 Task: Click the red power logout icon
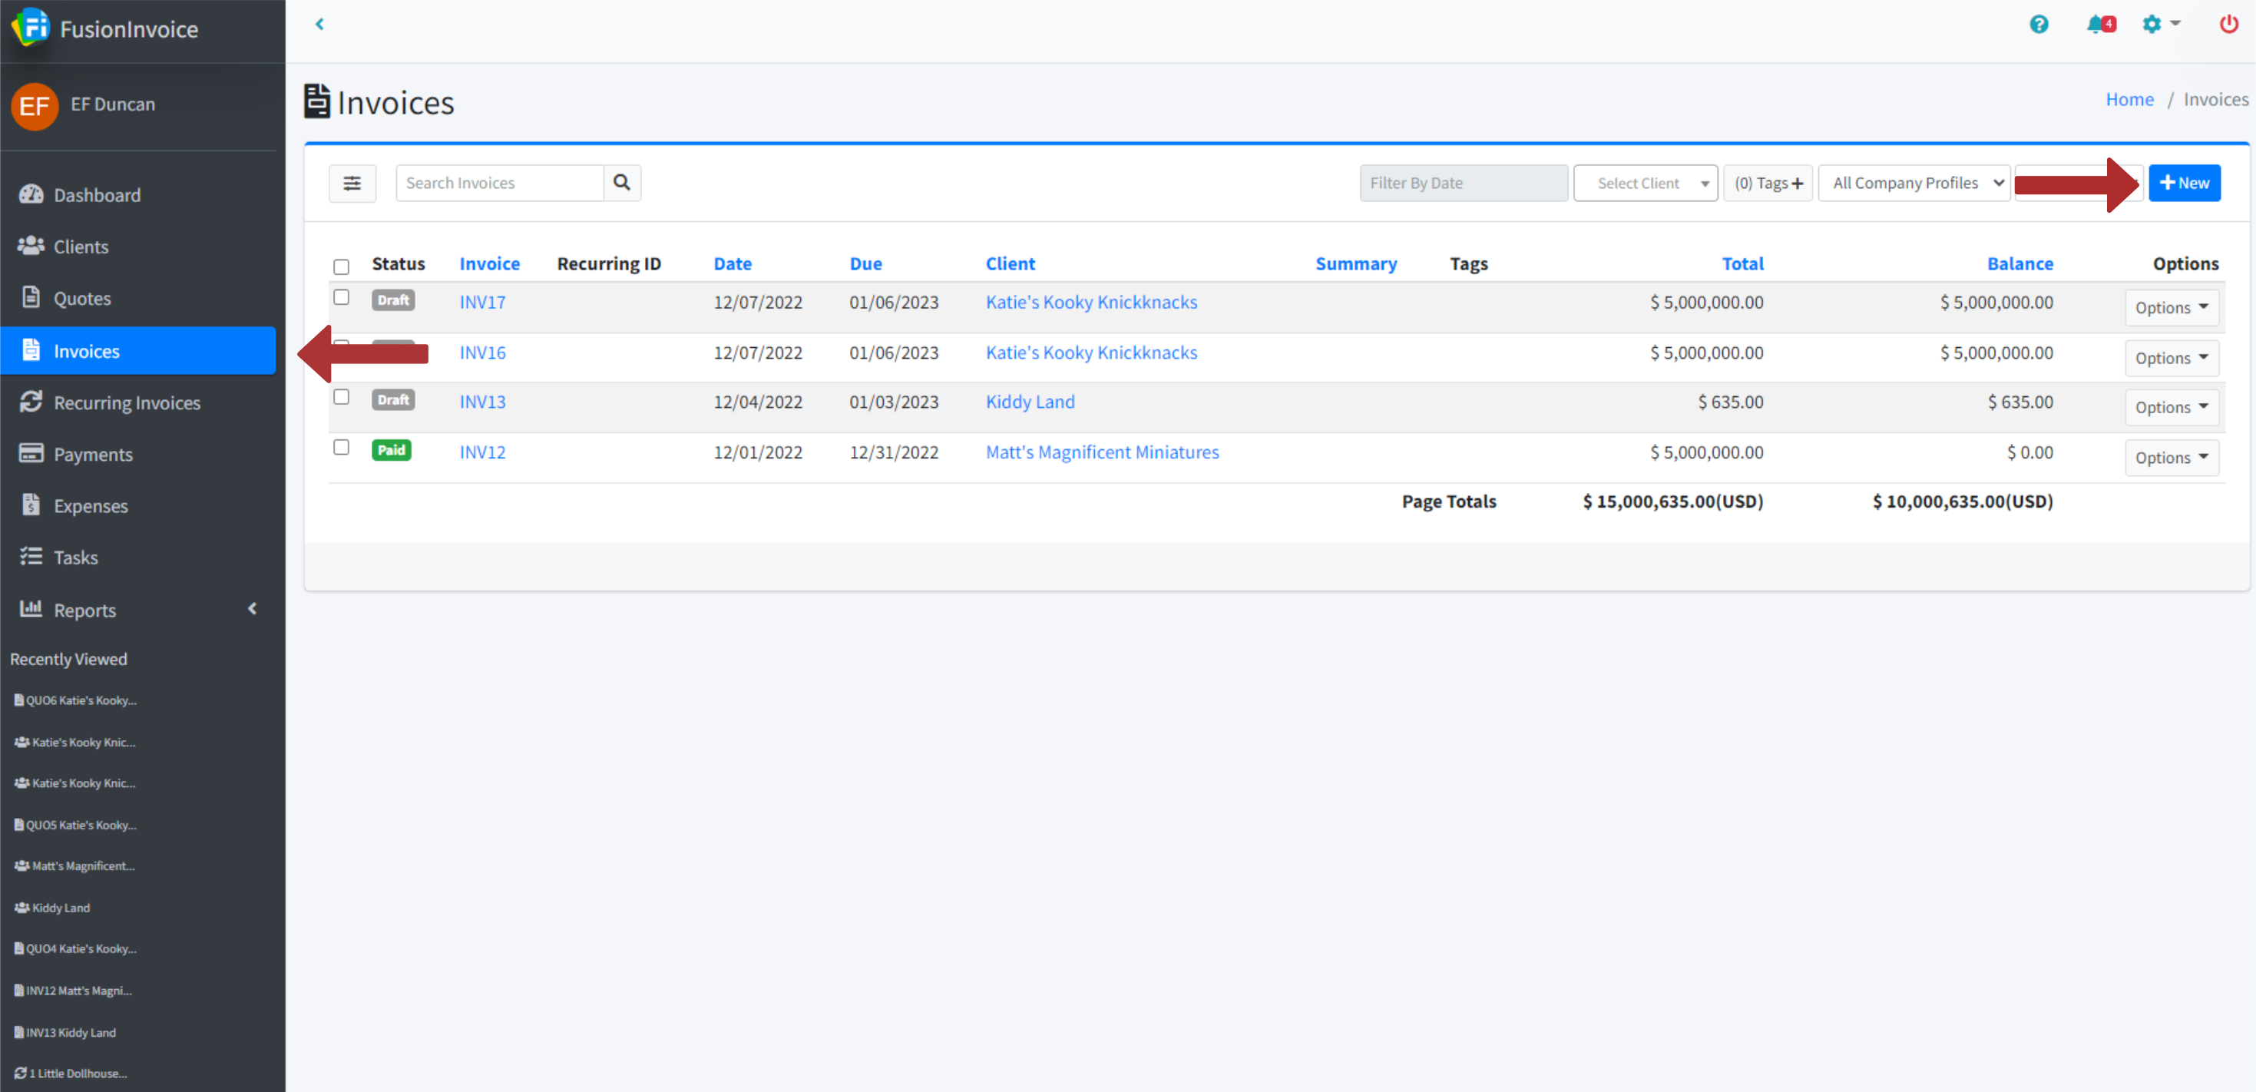(x=2228, y=24)
